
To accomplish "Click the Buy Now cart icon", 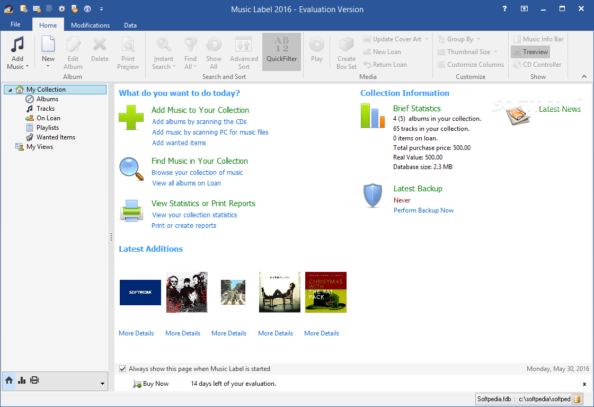I will [x=137, y=384].
